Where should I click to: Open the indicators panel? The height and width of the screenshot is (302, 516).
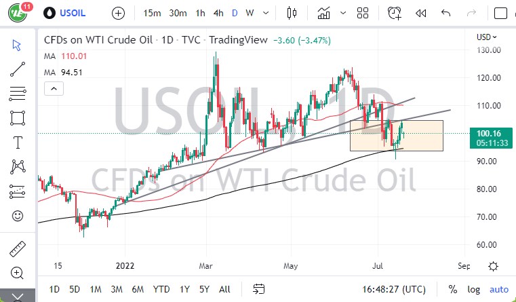point(324,13)
